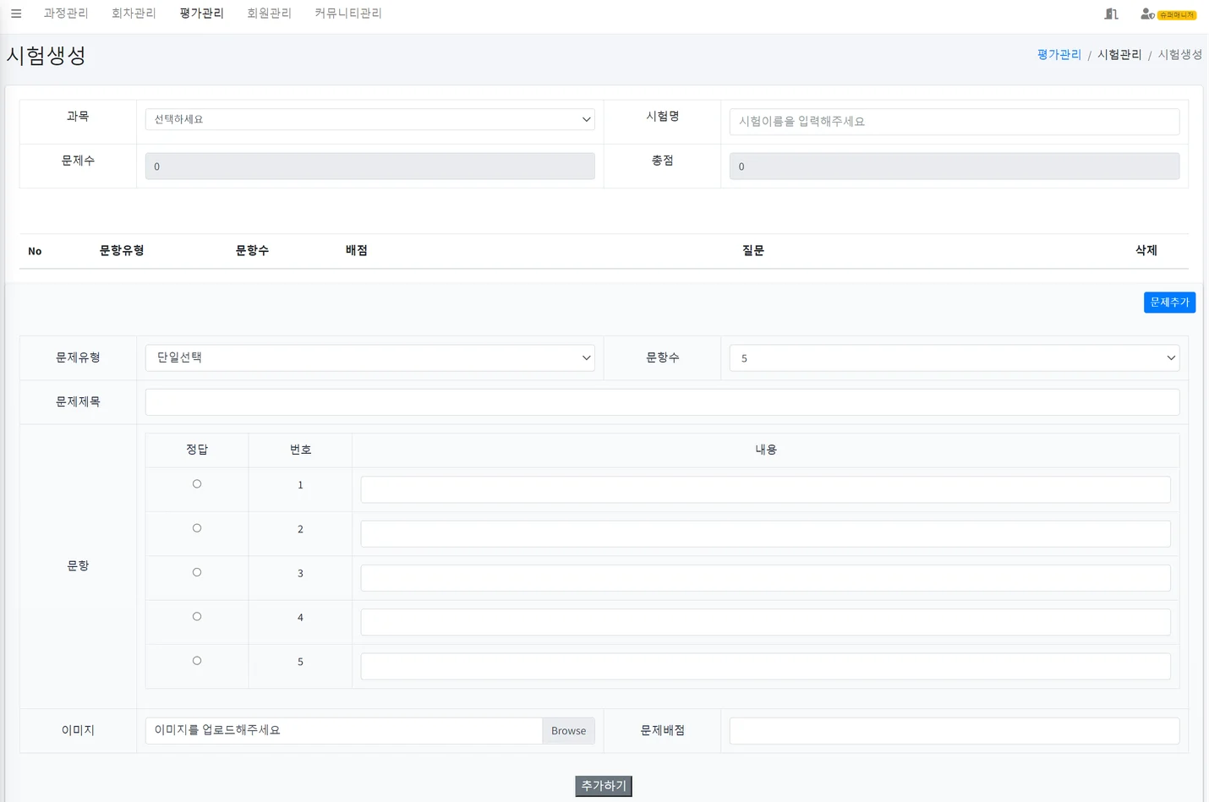The image size is (1209, 802).
Task: Expand the 문항수 dropdown showing 5
Action: 954,357
